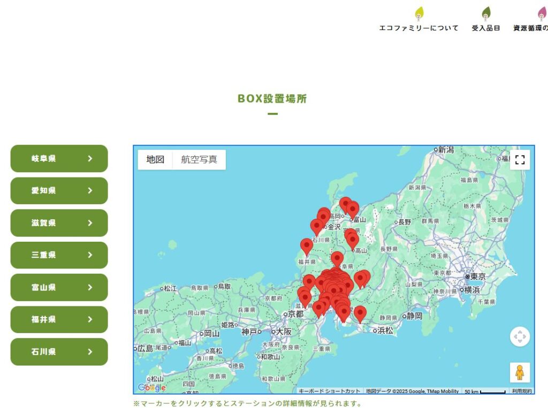548x408 pixels.
Task: Click the chevron on the 滋賀県 button
Action: click(x=90, y=223)
